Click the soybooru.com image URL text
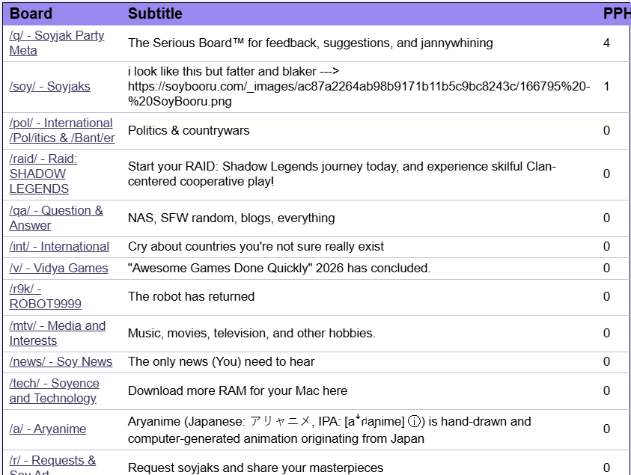The width and height of the screenshot is (631, 475). coord(359,87)
